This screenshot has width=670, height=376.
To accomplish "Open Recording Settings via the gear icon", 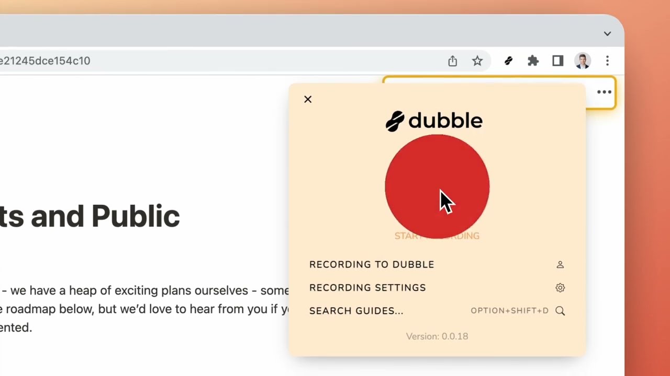I will click(x=560, y=288).
